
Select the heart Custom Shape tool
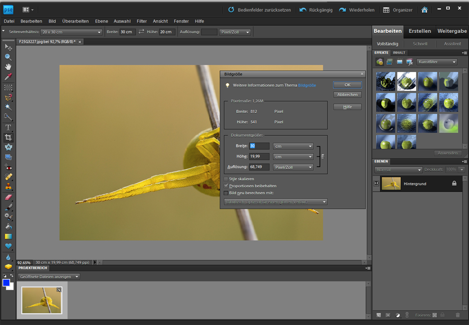pos(8,246)
